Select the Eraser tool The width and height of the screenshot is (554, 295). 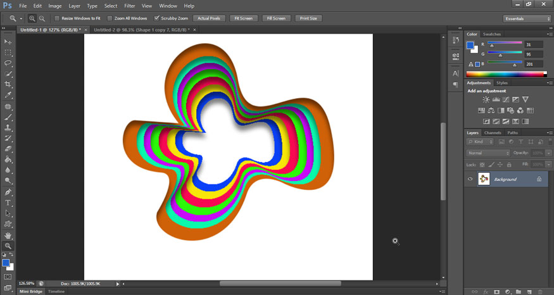(x=8, y=149)
